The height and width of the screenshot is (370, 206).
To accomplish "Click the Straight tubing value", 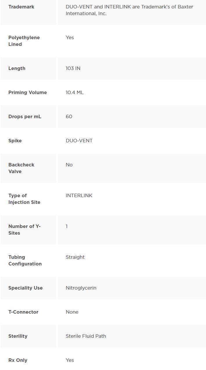I will [75, 257].
